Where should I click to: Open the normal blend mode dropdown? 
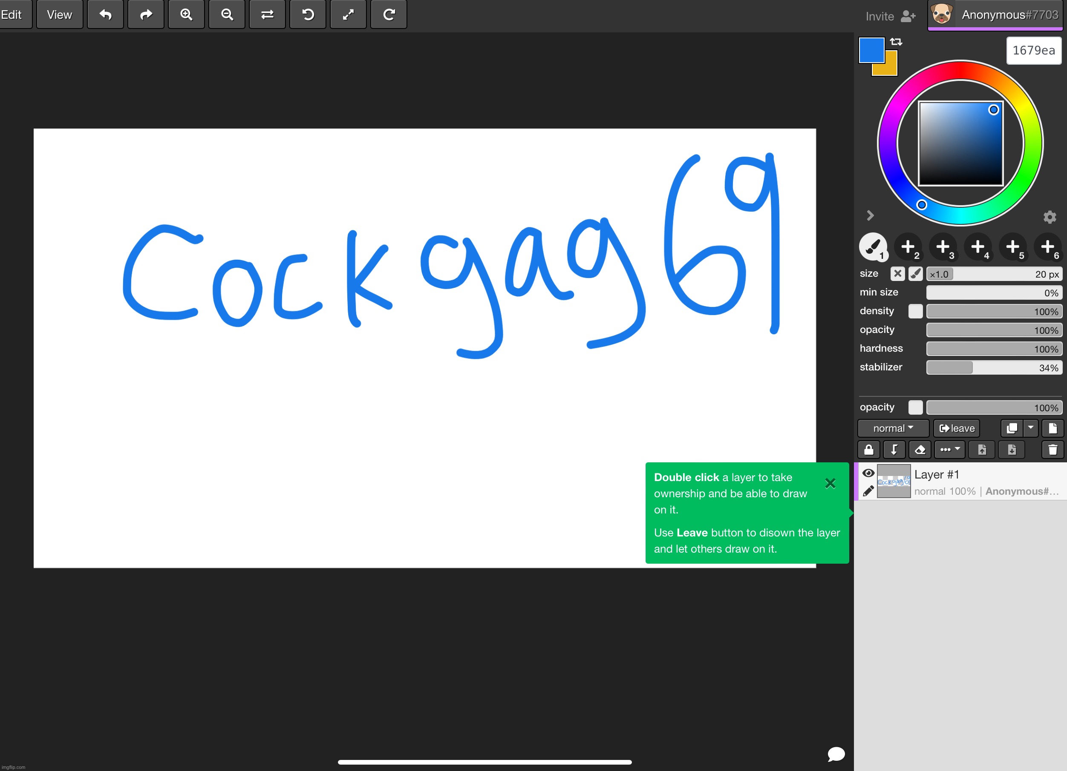893,428
